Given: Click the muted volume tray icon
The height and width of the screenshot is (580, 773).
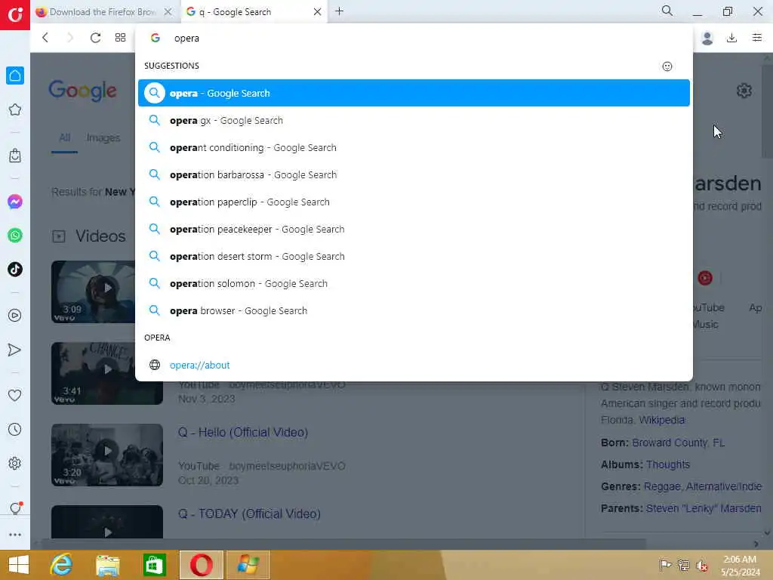Looking at the screenshot, I should (x=702, y=565).
